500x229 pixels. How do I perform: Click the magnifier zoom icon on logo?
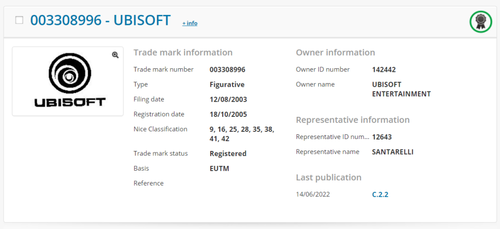(115, 55)
